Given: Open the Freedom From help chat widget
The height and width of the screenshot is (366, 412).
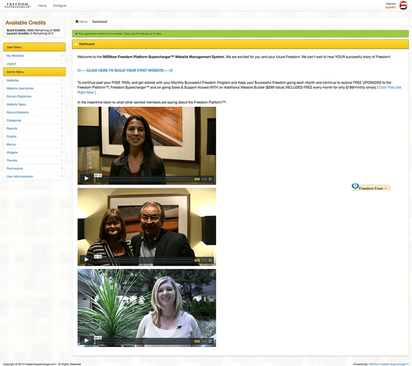Looking at the screenshot, I should point(371,187).
